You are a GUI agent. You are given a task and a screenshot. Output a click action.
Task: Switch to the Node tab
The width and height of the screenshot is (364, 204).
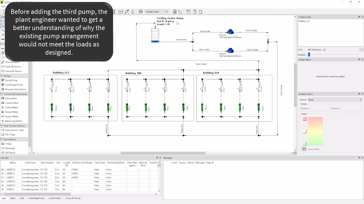[x=13, y=198]
